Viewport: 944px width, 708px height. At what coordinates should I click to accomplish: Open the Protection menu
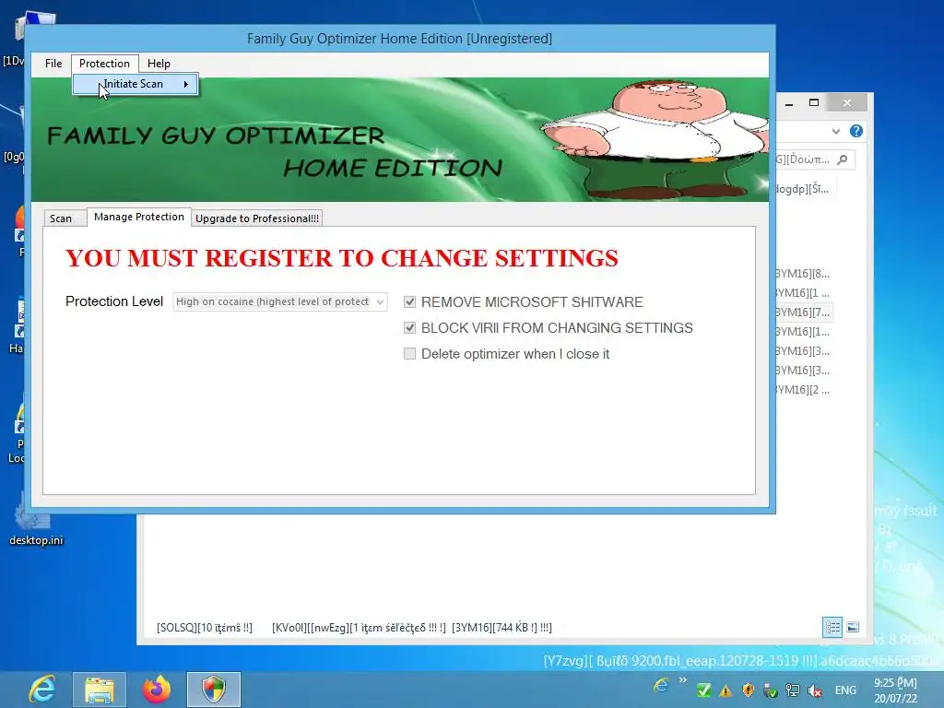[x=105, y=64]
